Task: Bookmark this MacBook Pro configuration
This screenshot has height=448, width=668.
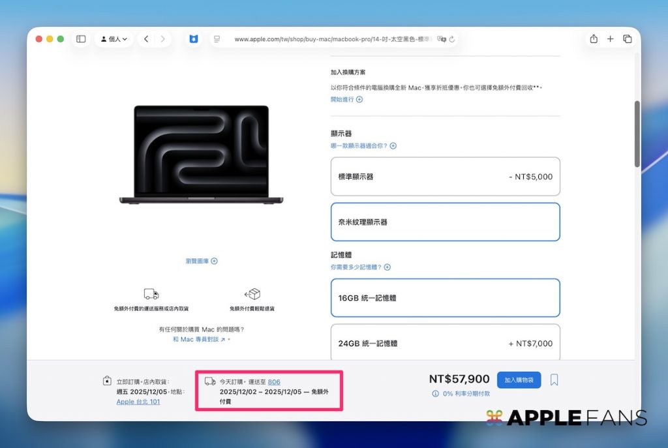Action: pos(554,380)
